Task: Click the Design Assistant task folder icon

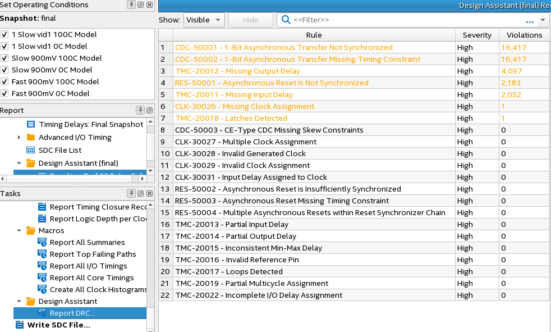Action: [x=31, y=302]
